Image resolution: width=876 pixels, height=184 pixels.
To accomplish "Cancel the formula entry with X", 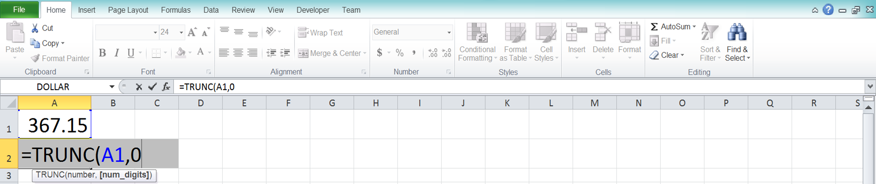I will click(139, 87).
